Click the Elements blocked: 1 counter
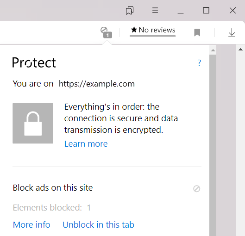 52,208
